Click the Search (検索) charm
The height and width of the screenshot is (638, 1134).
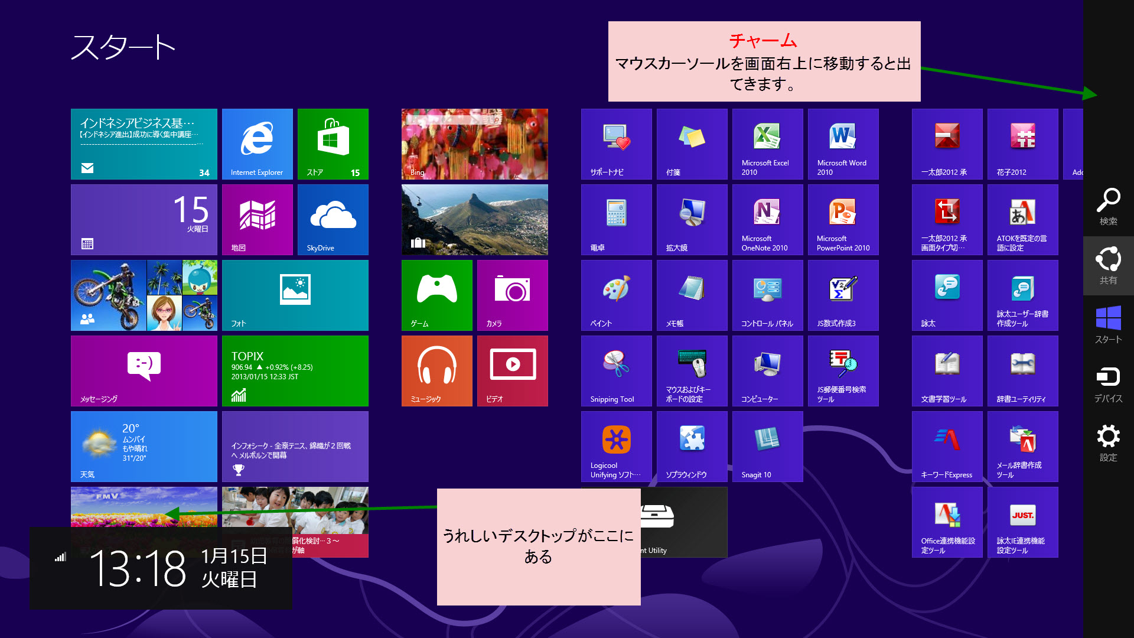[x=1108, y=207]
